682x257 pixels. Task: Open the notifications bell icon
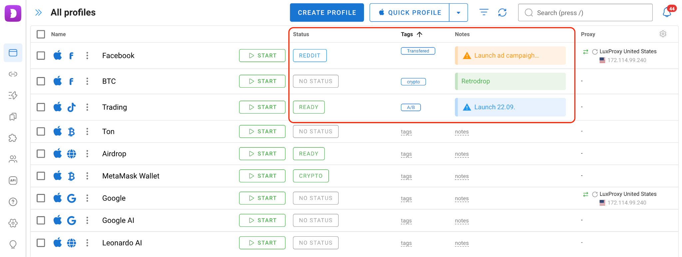coord(667,12)
